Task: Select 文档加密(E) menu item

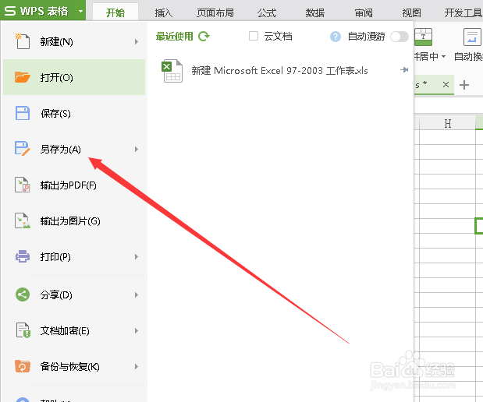Action: coord(74,330)
